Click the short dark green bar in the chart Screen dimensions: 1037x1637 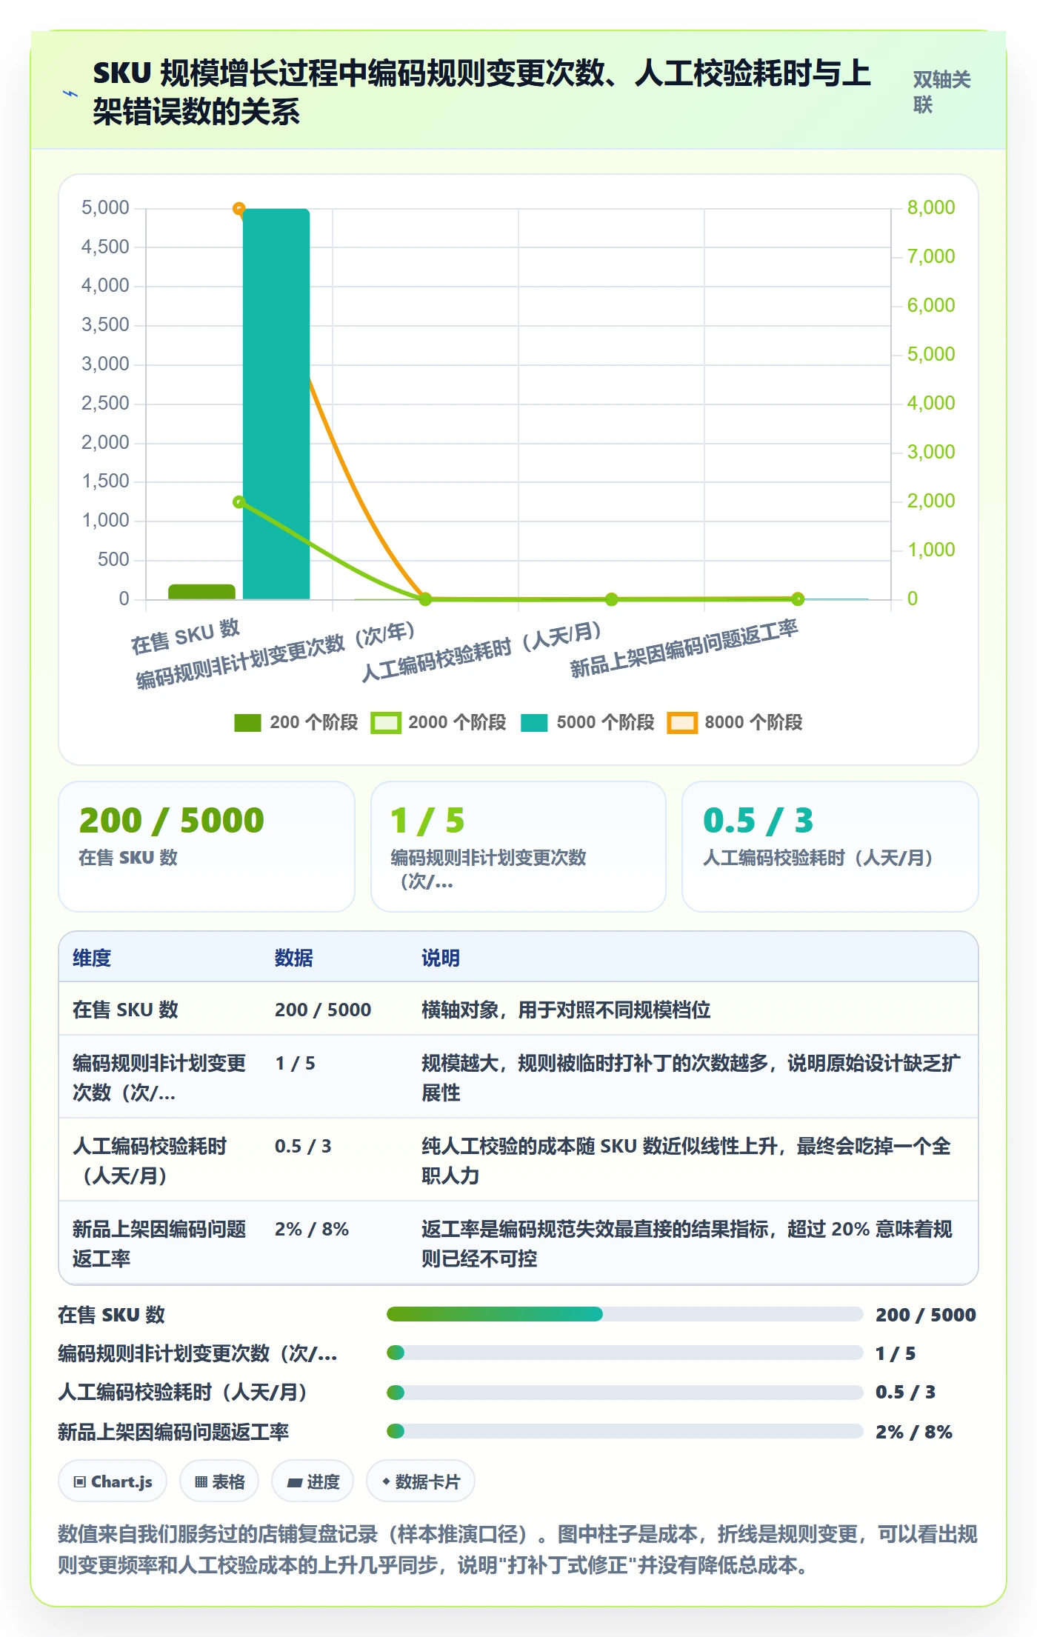point(201,592)
